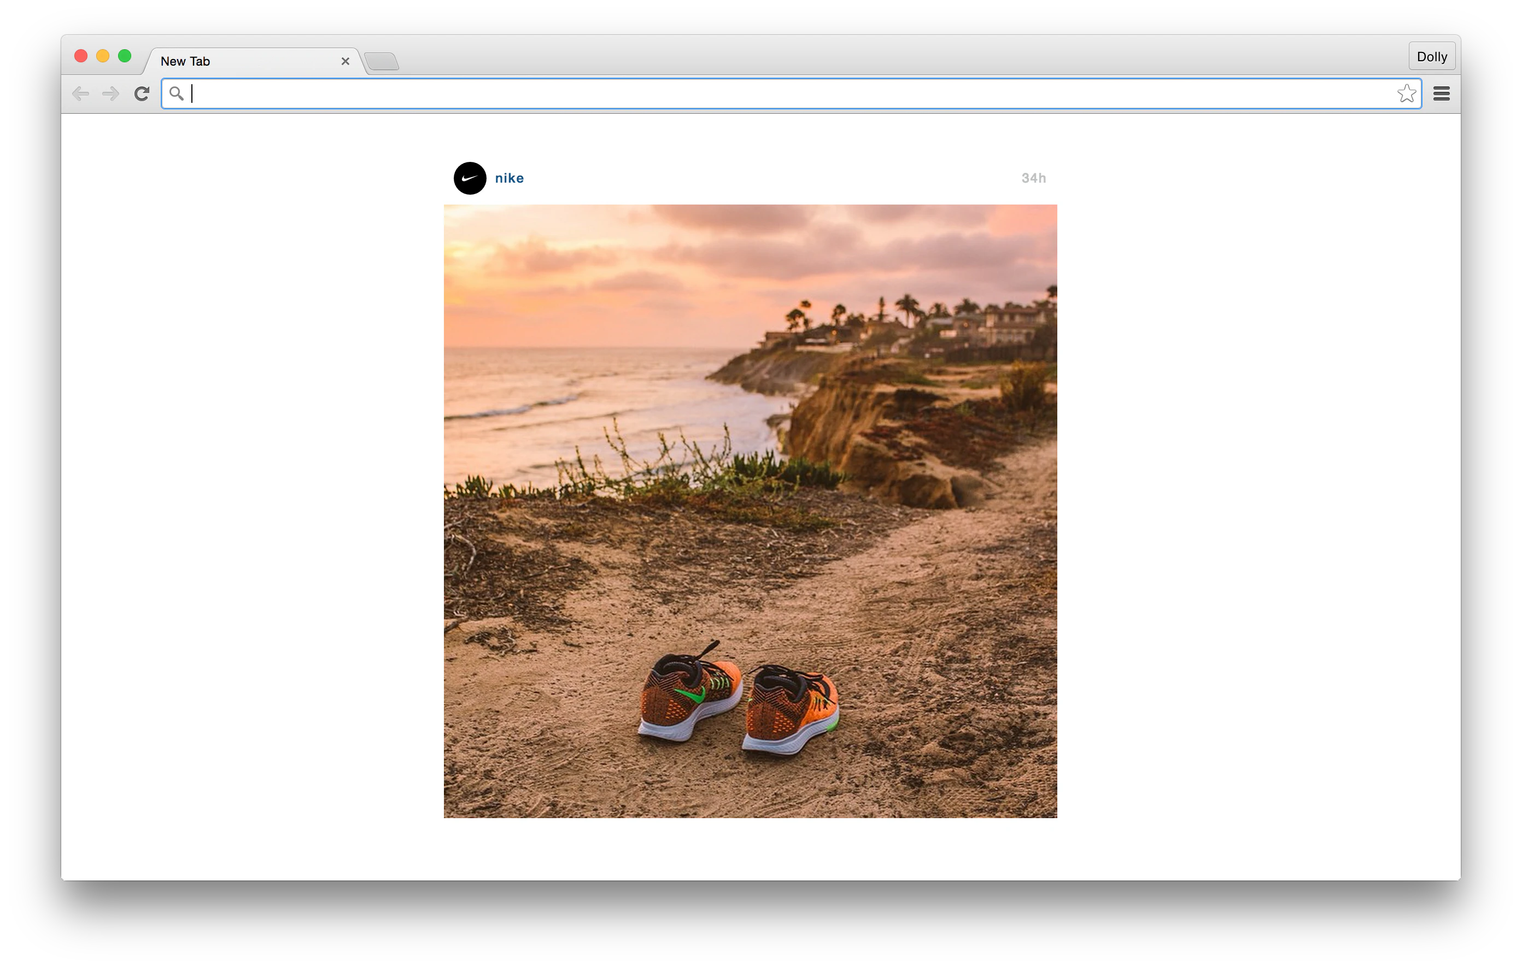Click the Dolly button in the title bar

pyautogui.click(x=1432, y=56)
